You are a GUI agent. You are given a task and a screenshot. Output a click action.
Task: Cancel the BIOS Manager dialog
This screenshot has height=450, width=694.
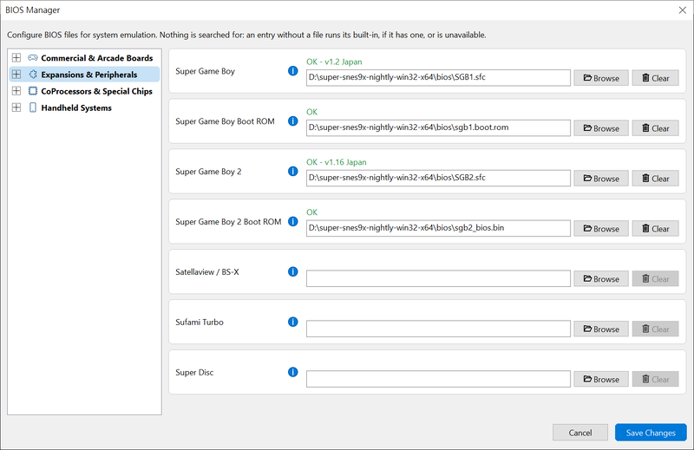(579, 433)
